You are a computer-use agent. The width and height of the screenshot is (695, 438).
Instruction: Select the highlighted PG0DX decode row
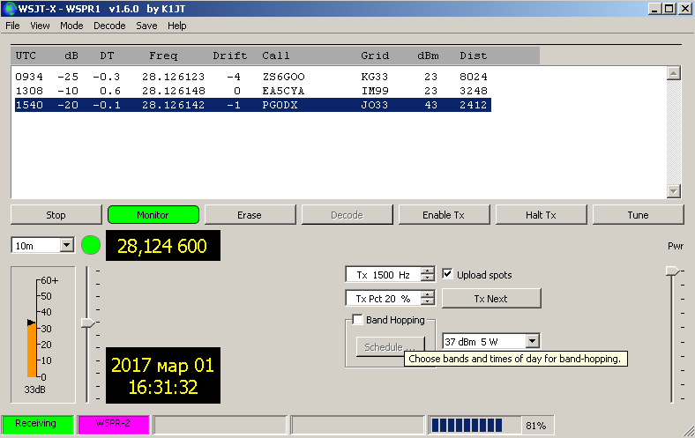[252, 105]
